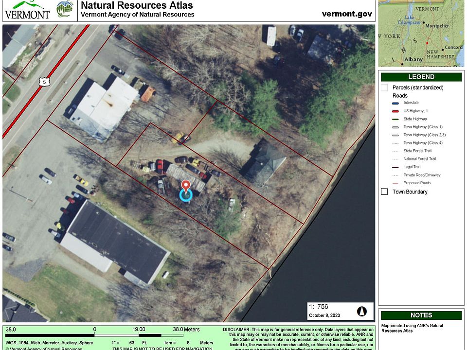Click the north arrow compass icon
467x350 pixels.
click(x=361, y=311)
